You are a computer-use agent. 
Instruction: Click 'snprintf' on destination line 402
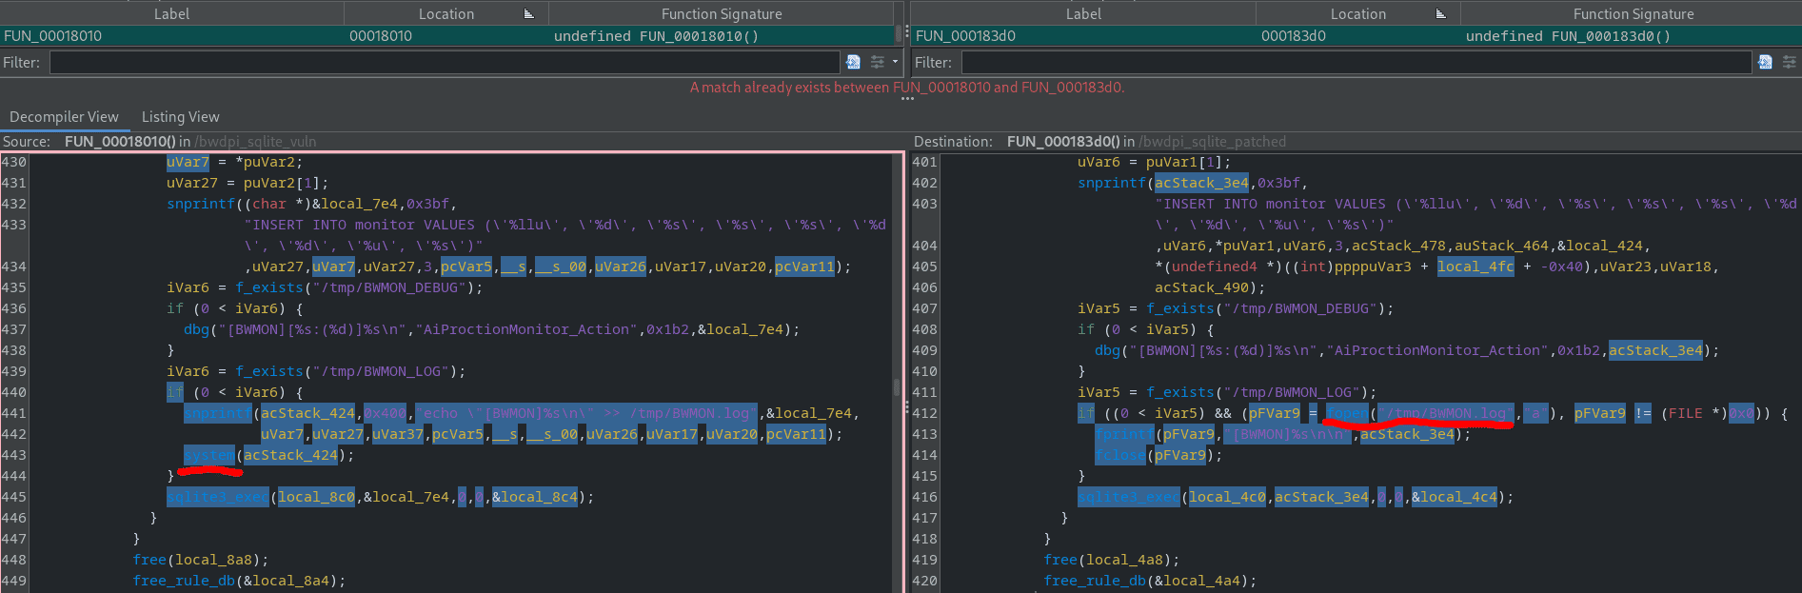coord(1112,183)
